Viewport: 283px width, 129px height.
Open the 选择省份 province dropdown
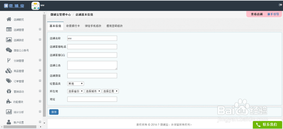(x=76, y=91)
